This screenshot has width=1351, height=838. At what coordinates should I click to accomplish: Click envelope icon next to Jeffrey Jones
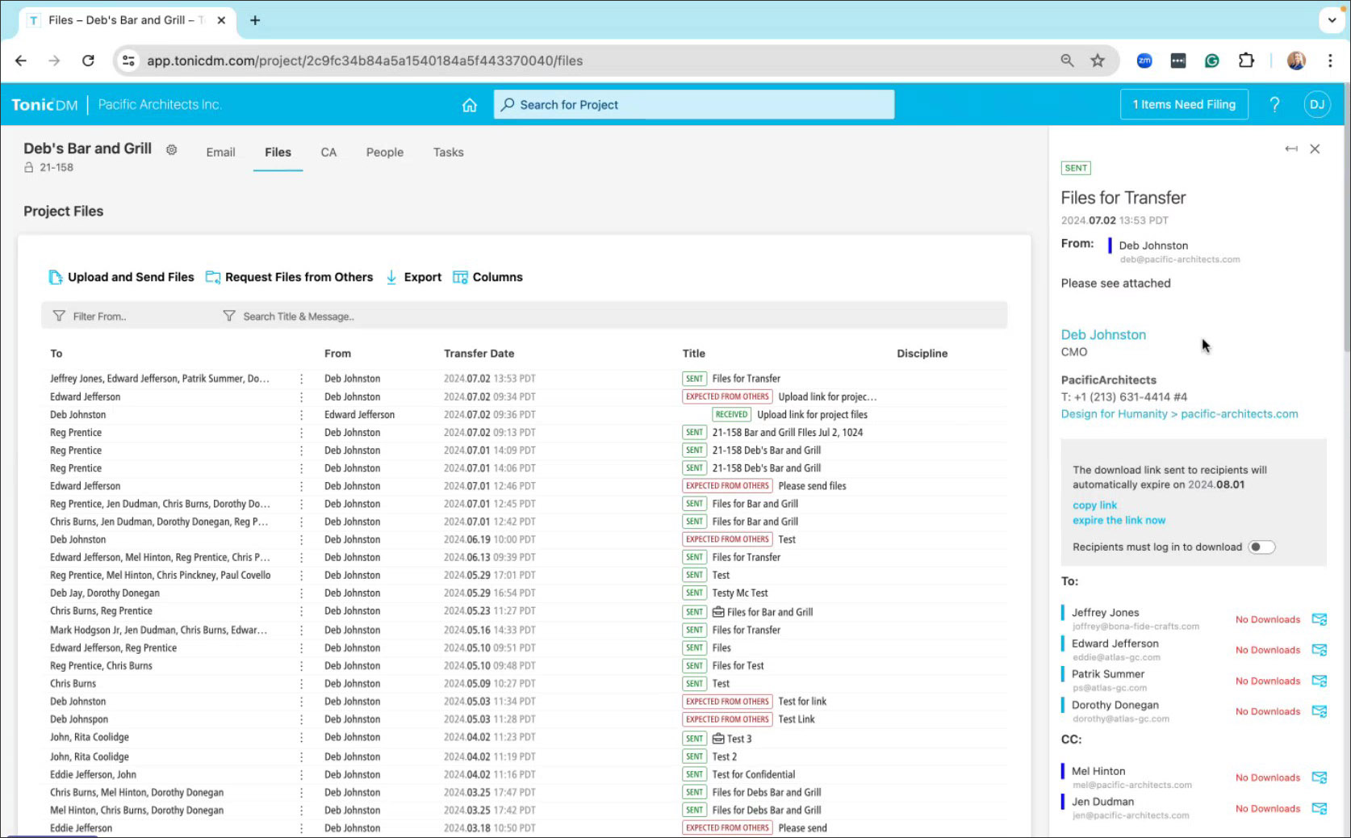click(x=1319, y=619)
